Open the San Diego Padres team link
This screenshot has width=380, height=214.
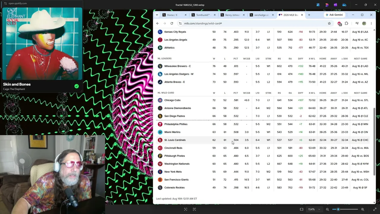(175, 116)
